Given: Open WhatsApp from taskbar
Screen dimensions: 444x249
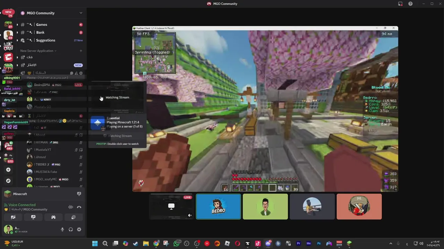Looking at the screenshot, I should (176, 243).
